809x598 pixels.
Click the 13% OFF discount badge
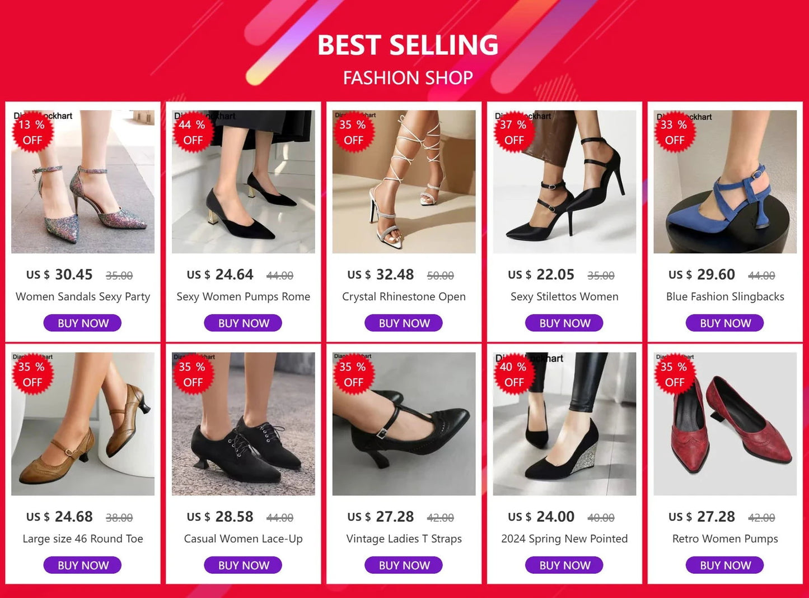click(32, 133)
